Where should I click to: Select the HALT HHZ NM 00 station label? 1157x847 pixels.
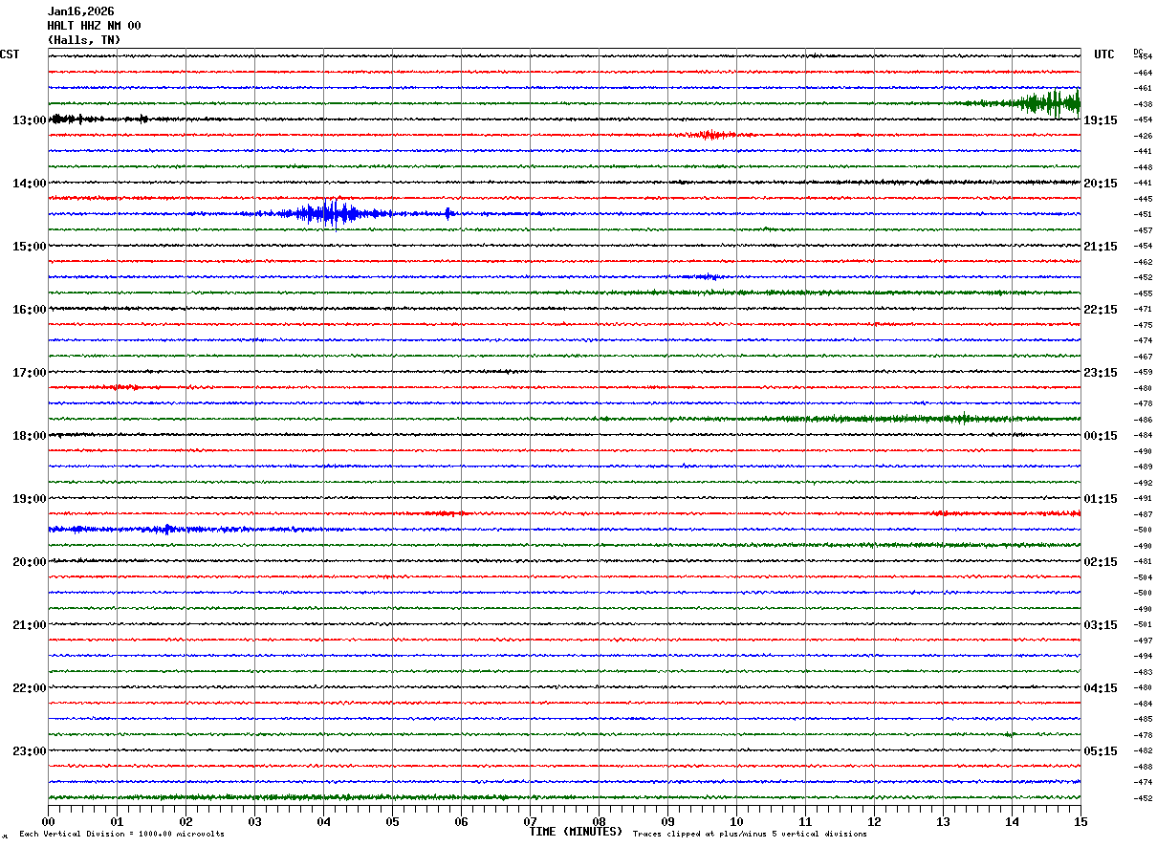(x=94, y=26)
